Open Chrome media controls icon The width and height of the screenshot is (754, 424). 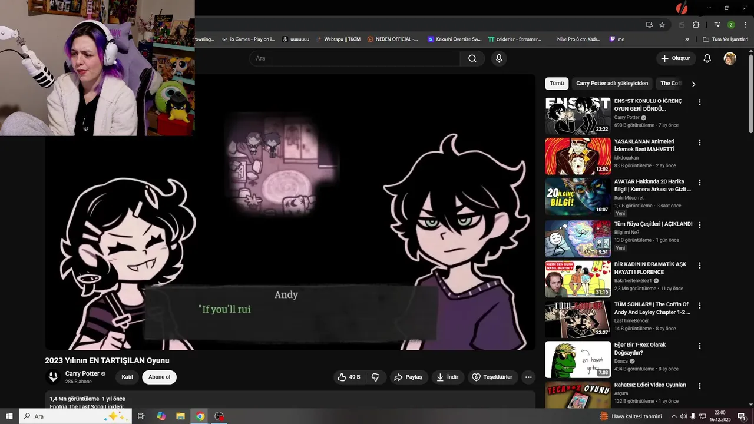(717, 25)
